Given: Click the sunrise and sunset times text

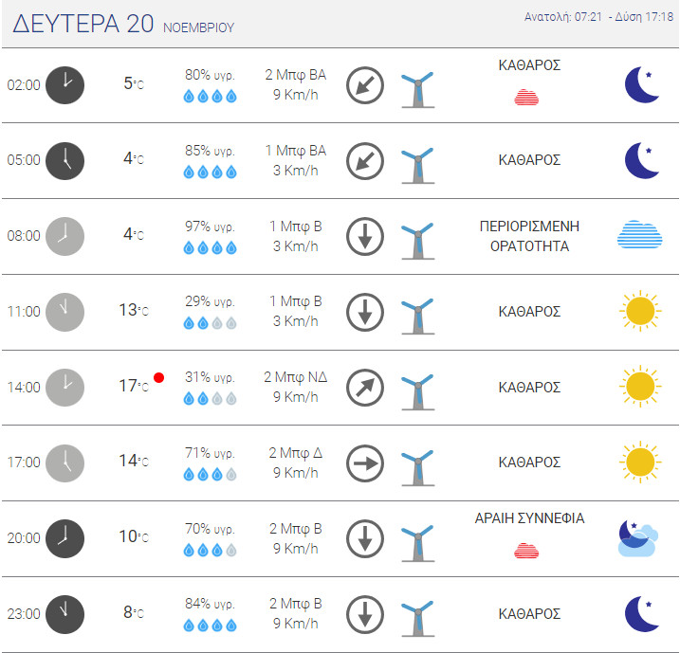Looking at the screenshot, I should tap(597, 17).
